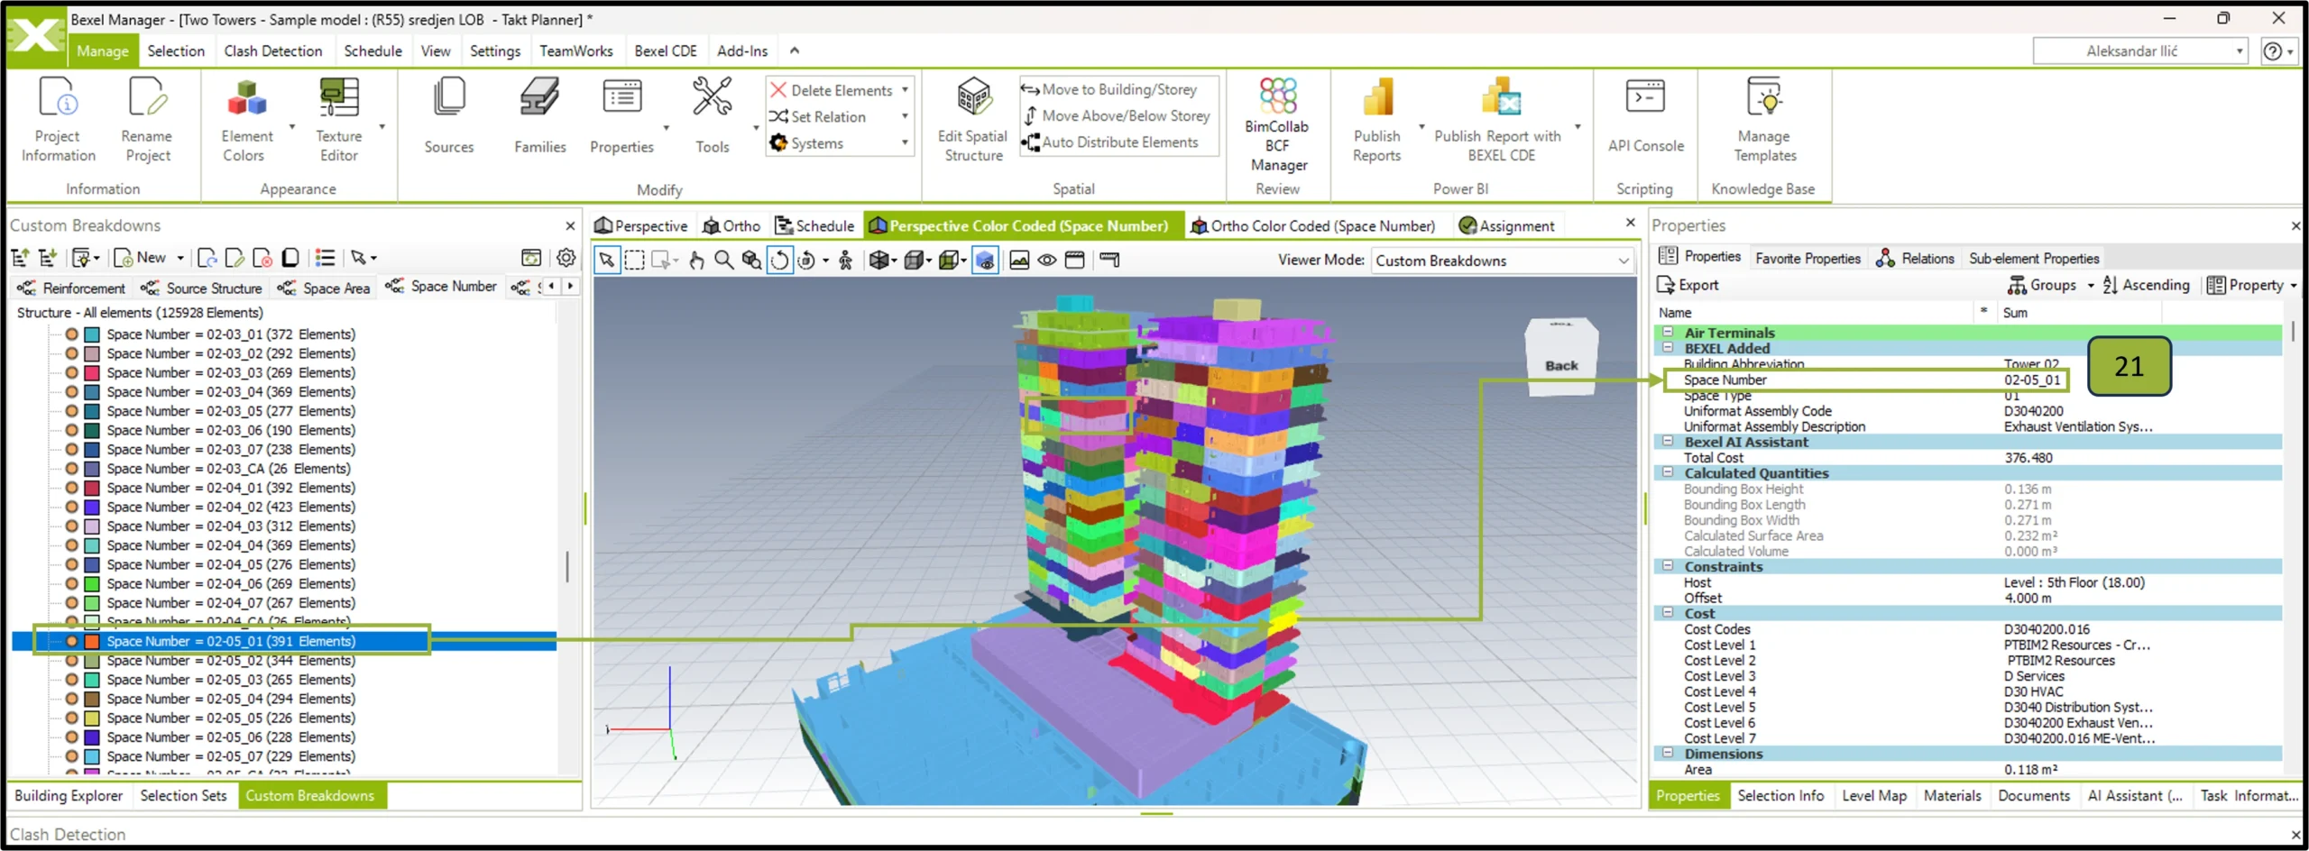Toggle the color-coded view eye cube button
2309x851 pixels.
tap(985, 261)
